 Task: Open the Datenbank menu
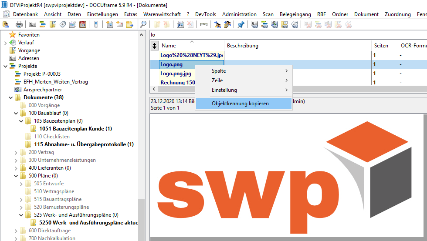click(25, 14)
